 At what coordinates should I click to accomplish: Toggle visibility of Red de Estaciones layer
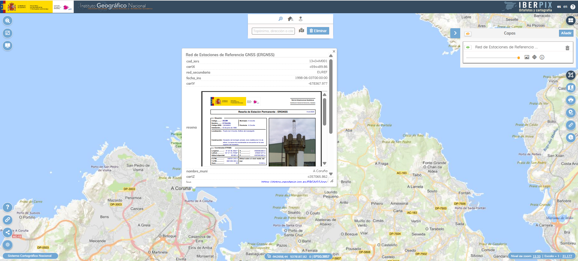[468, 47]
